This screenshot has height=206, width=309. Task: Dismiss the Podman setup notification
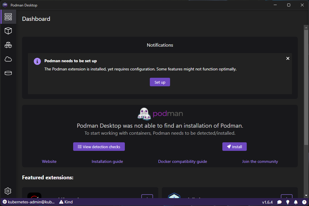[288, 58]
